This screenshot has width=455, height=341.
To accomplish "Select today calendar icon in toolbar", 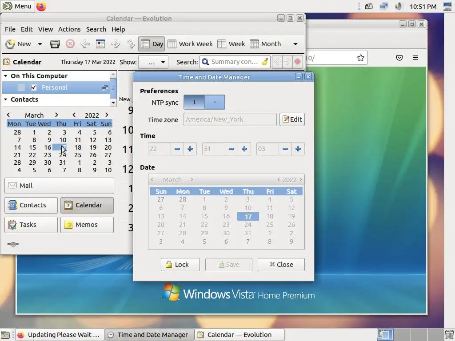I will tap(100, 44).
